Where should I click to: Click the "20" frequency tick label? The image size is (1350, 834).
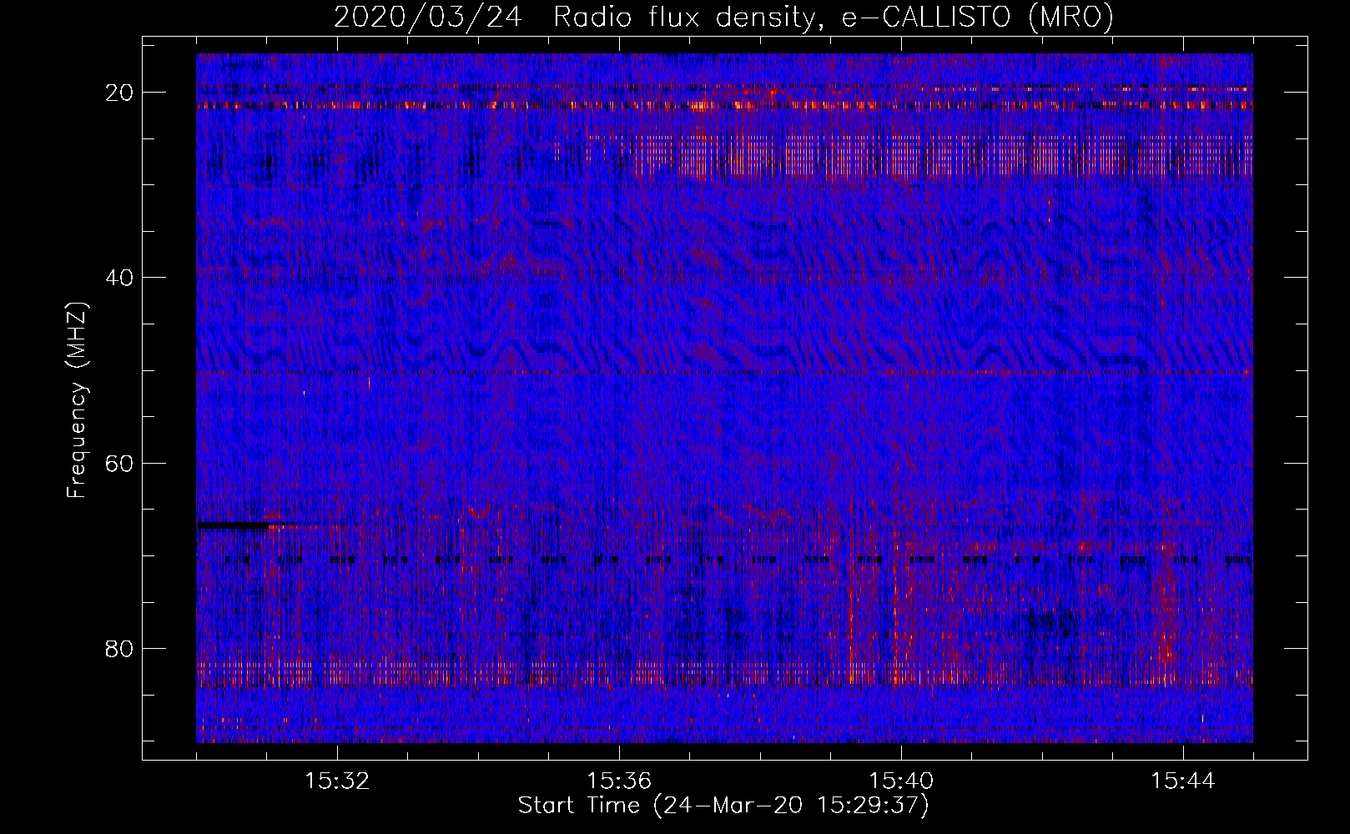[120, 92]
